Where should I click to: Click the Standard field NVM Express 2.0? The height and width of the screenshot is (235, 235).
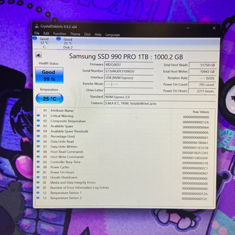[x=160, y=97]
